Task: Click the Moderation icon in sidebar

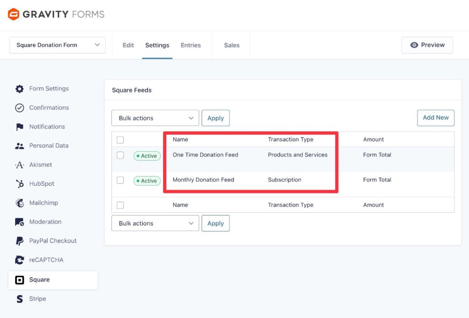Action: click(19, 222)
